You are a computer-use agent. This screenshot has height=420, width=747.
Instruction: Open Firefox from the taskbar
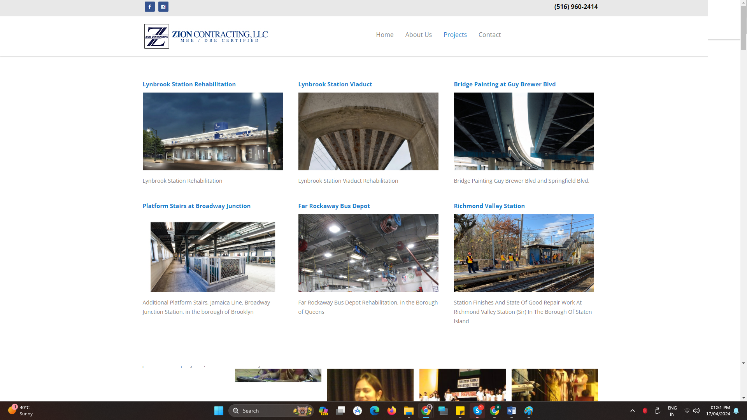coord(391,411)
